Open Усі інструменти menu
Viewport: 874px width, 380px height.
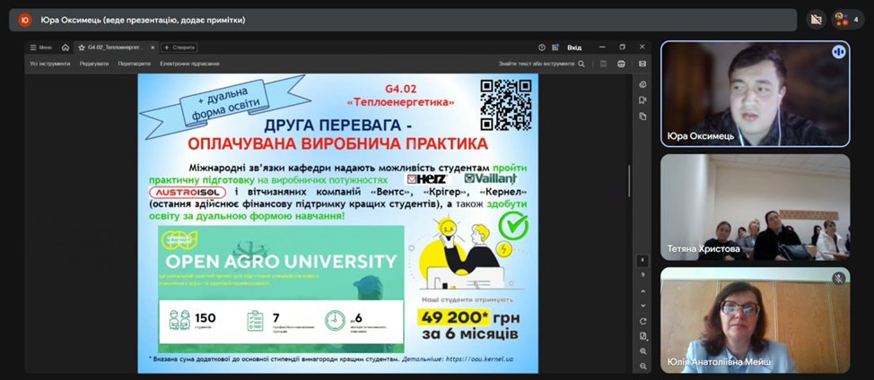tap(50, 64)
